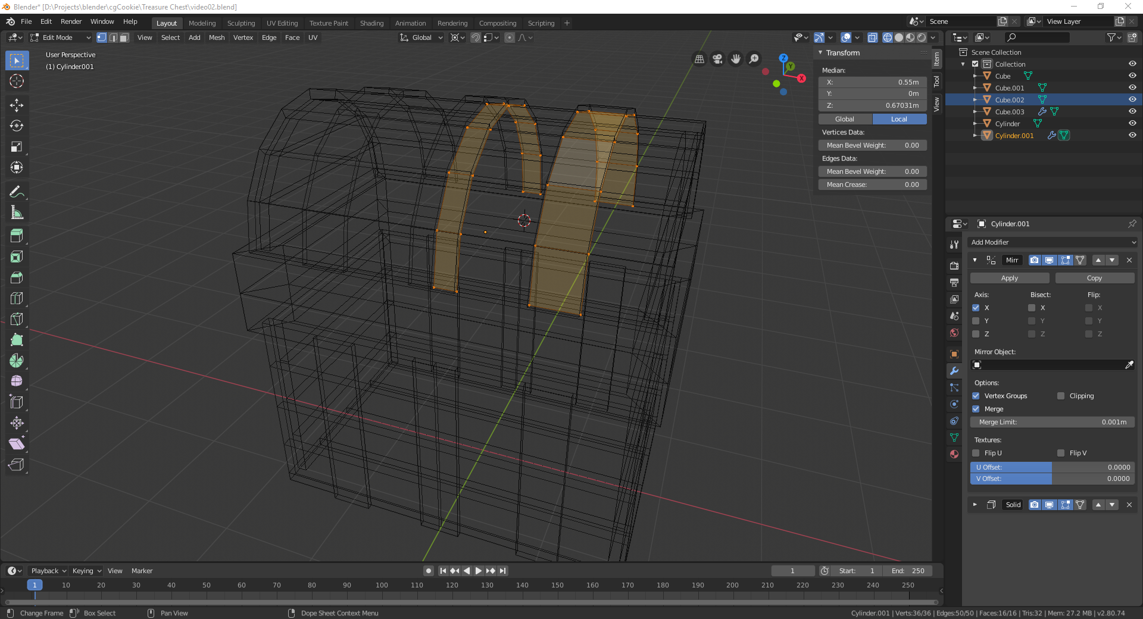Open the Add Modifier dropdown

pyautogui.click(x=1053, y=242)
